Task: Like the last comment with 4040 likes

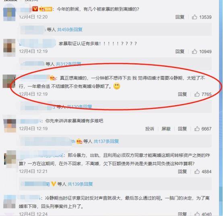Action: click(x=197, y=214)
